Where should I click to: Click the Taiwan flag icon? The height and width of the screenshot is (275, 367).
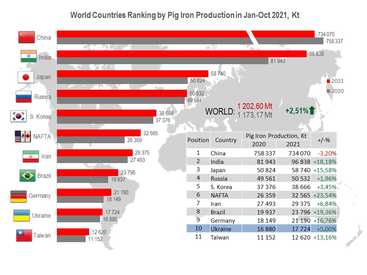point(24,235)
